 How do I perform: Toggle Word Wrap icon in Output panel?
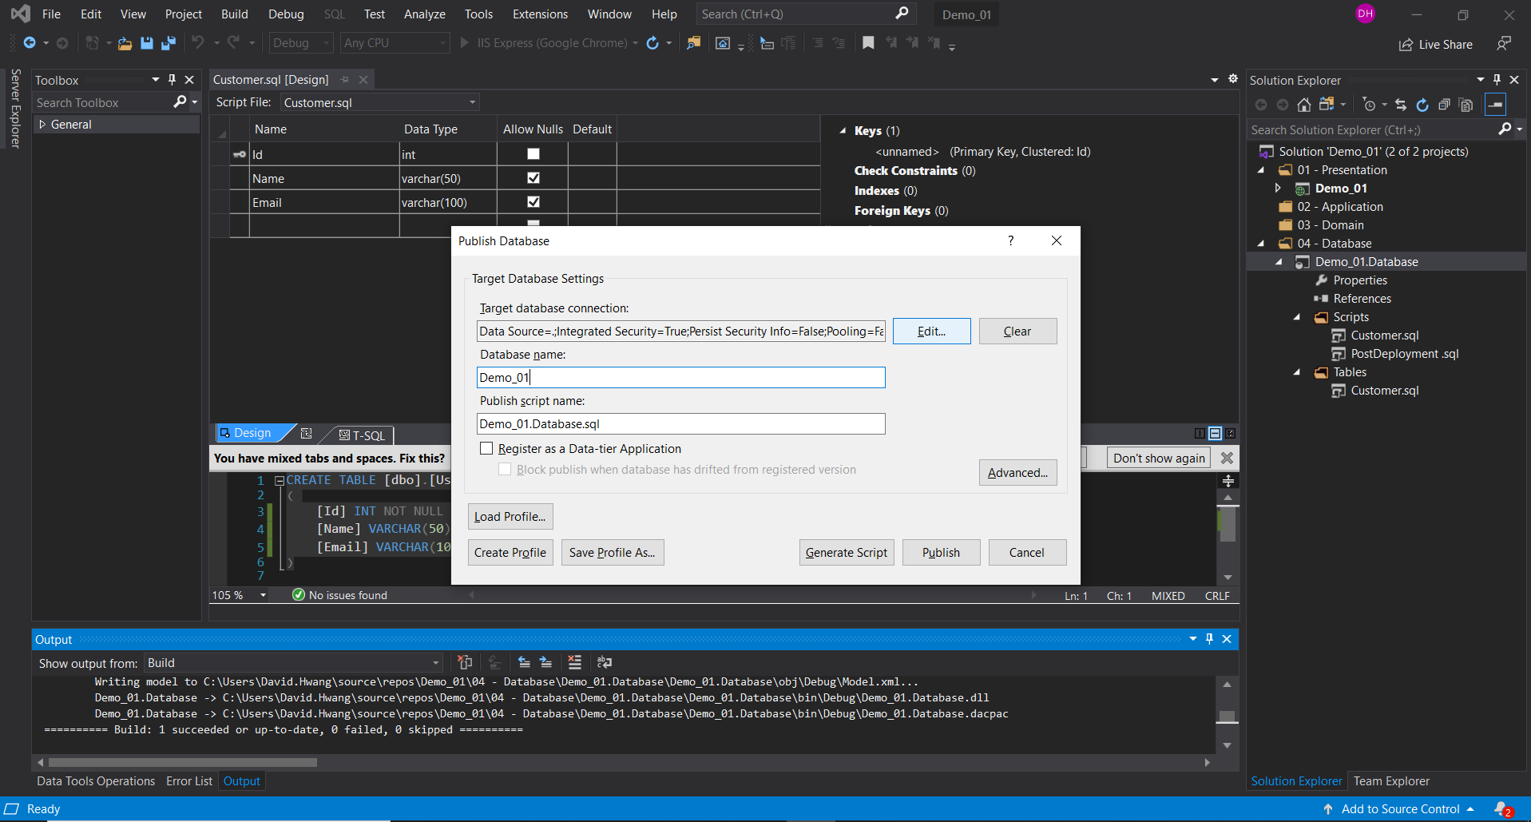[605, 662]
